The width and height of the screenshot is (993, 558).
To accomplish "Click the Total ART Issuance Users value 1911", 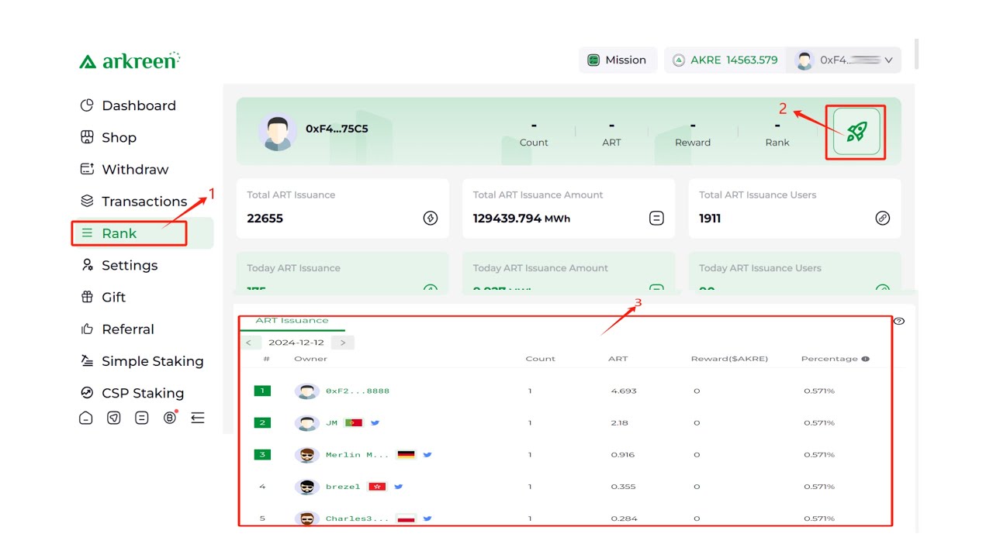I will point(710,219).
